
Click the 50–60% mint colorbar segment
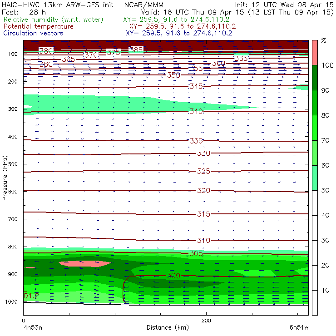[315, 178]
